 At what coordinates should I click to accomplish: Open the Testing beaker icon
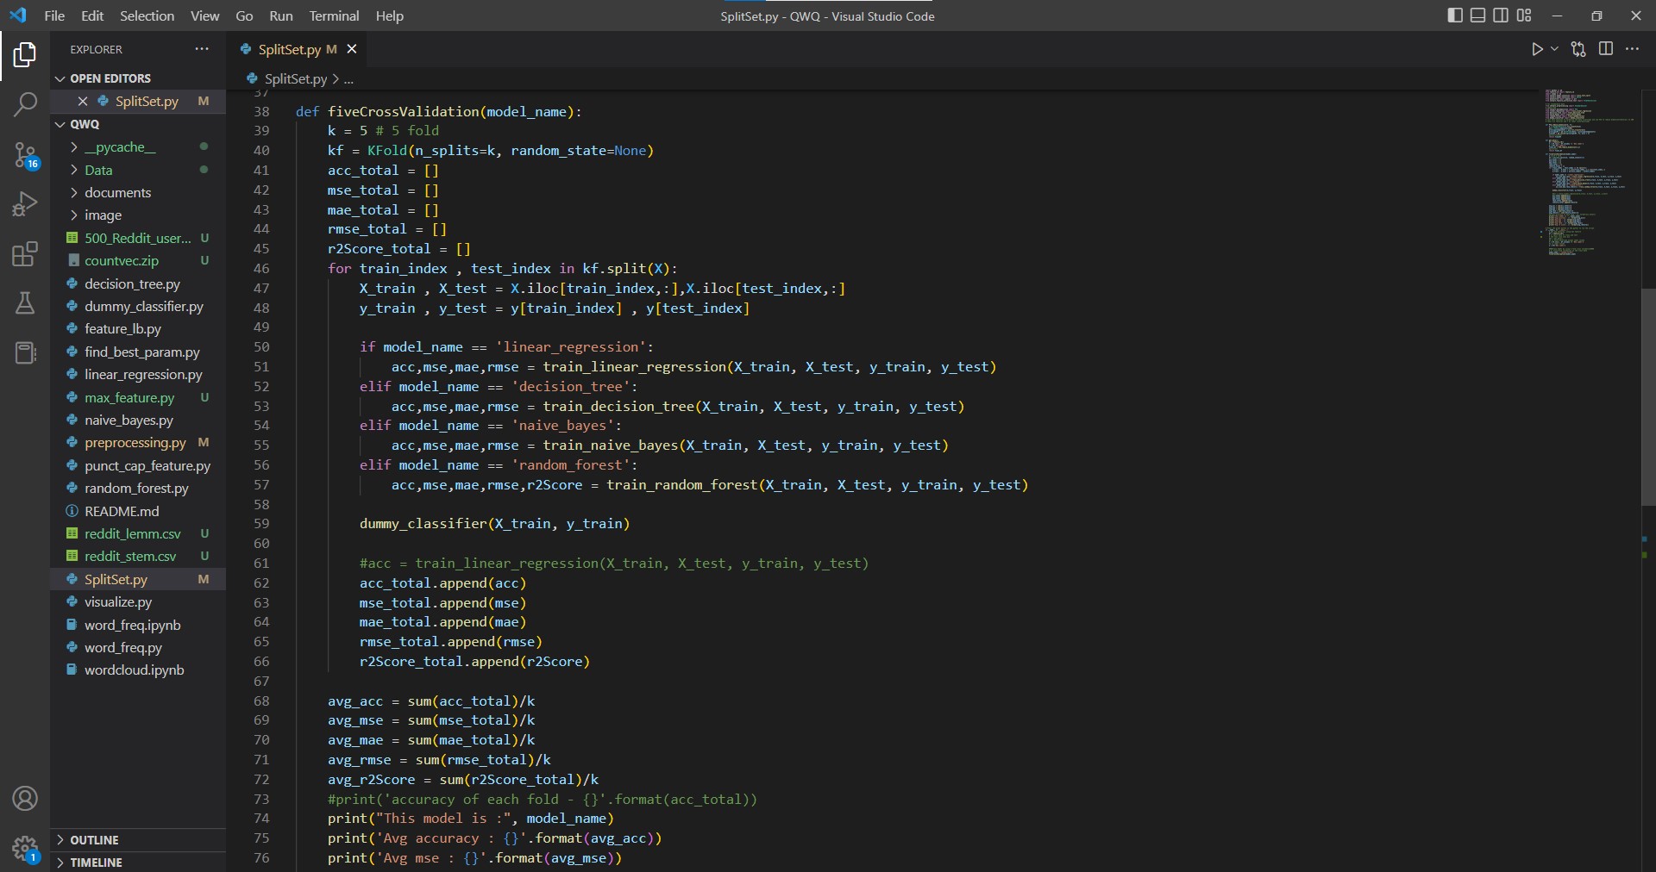coord(25,303)
